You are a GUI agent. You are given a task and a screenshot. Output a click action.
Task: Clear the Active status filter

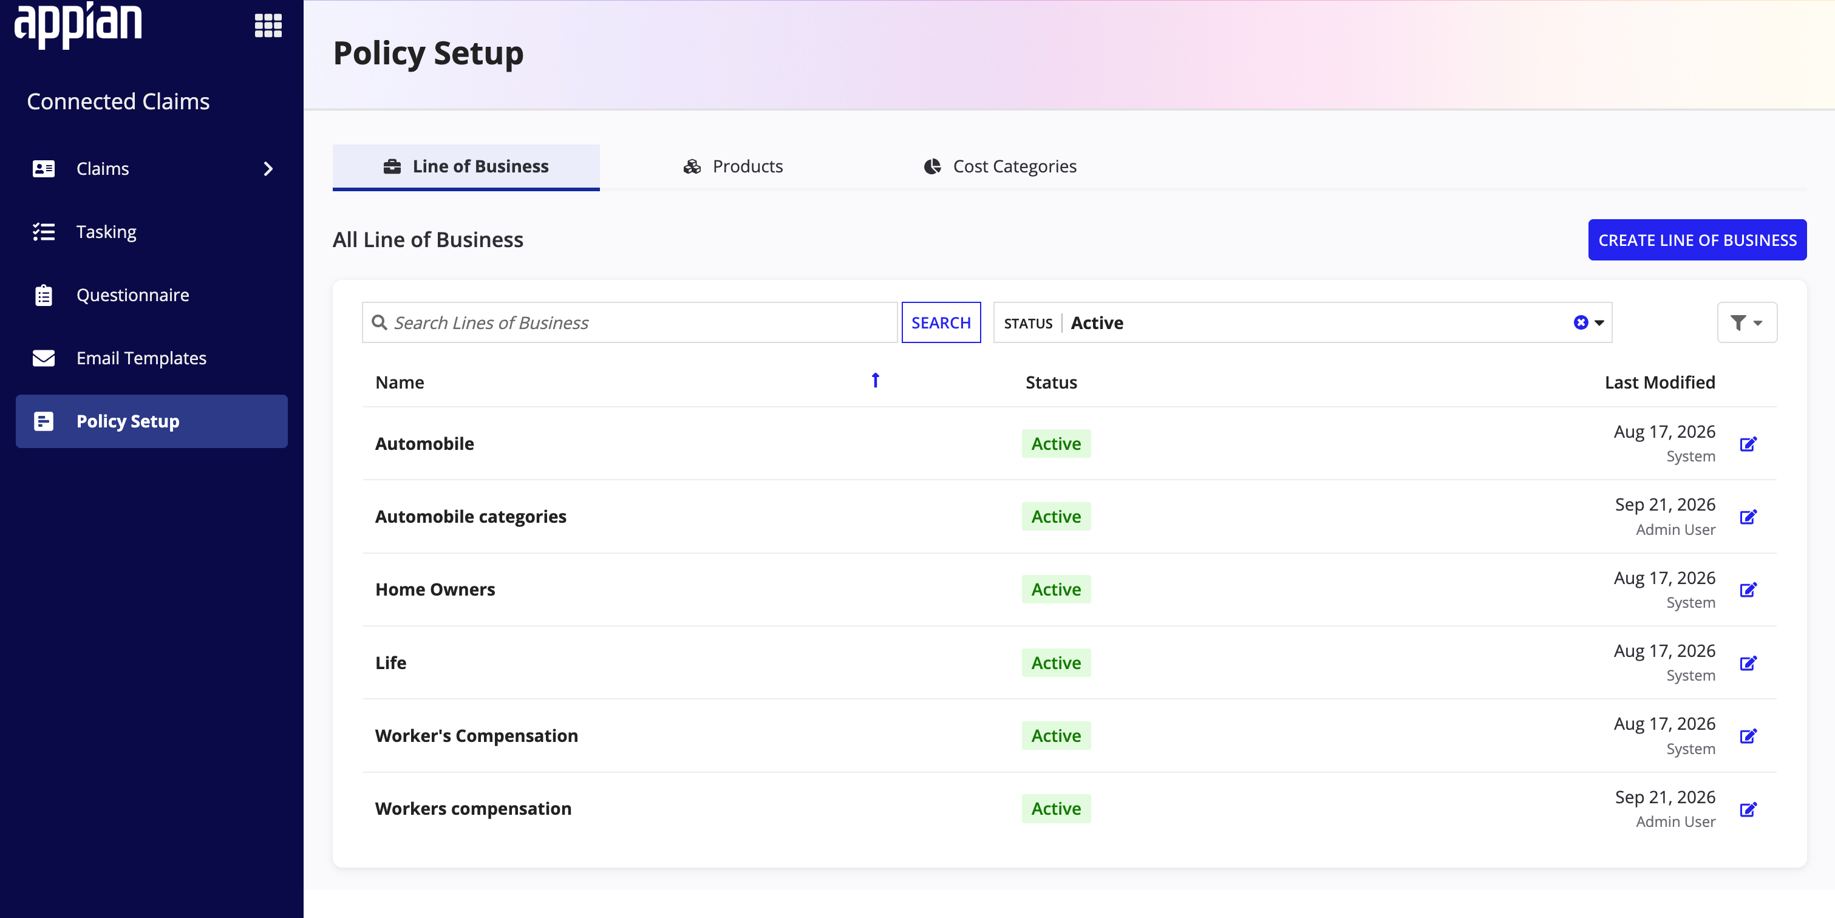(x=1581, y=322)
